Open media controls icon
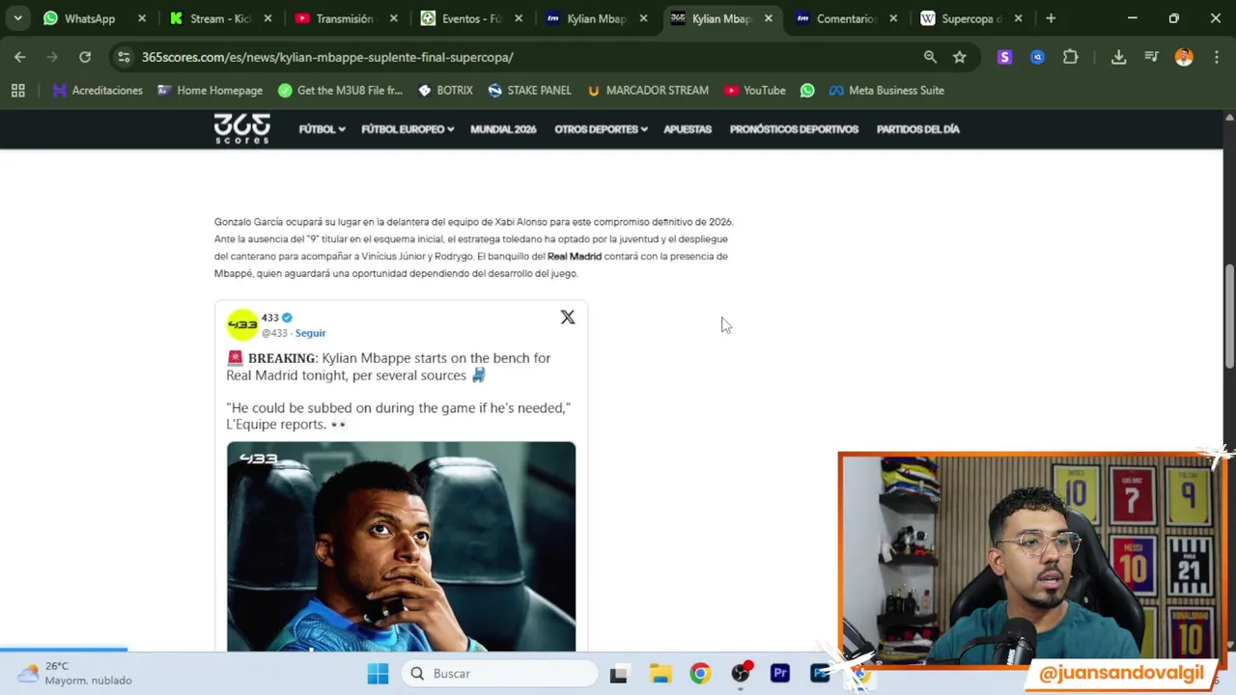 click(x=1151, y=57)
